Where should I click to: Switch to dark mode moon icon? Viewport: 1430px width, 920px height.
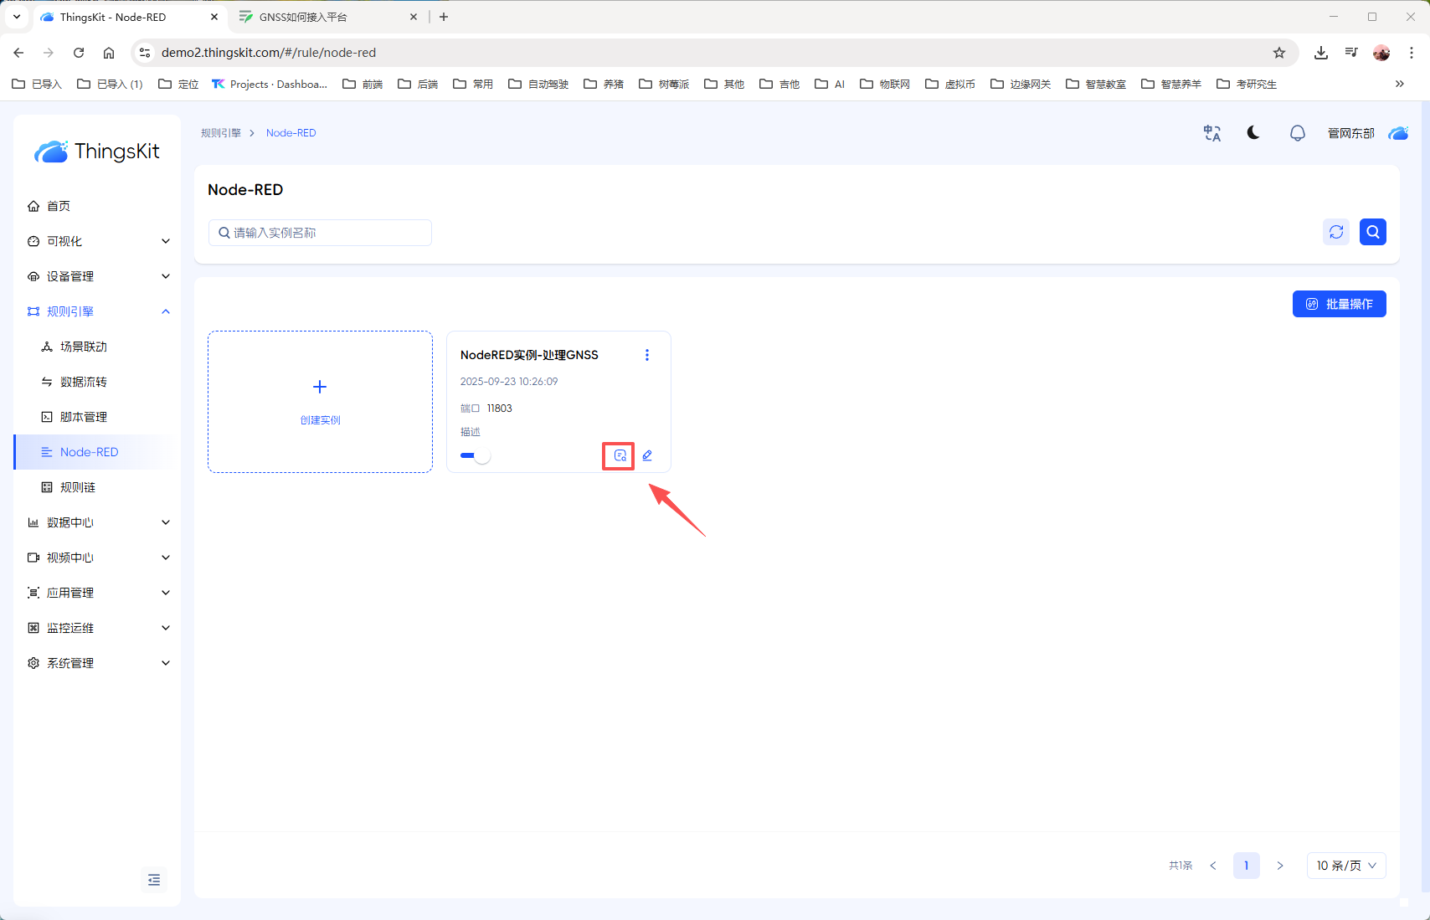pyautogui.click(x=1253, y=133)
